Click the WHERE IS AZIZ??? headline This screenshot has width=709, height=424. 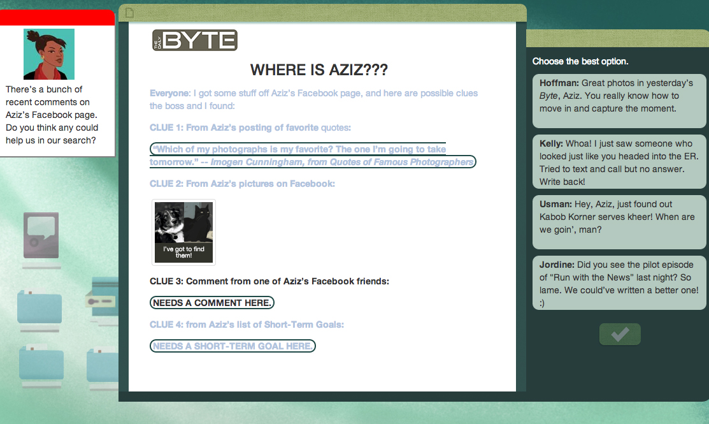[319, 69]
